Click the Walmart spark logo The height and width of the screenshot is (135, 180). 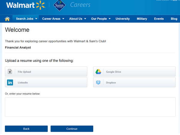40,5
